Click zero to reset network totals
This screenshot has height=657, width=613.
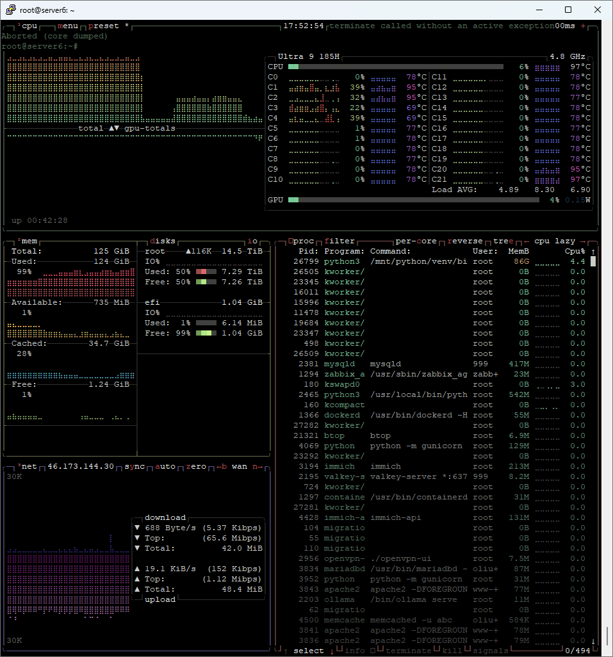pos(196,467)
